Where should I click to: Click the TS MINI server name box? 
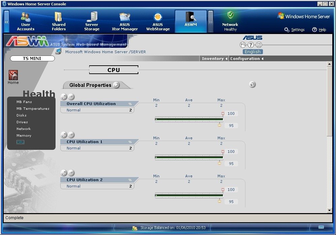click(x=32, y=59)
